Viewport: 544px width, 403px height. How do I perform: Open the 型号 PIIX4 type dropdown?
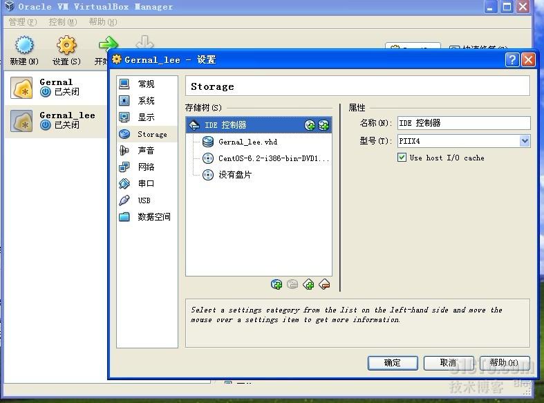click(x=464, y=141)
